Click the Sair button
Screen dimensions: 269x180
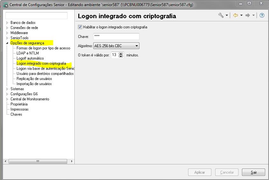pyautogui.click(x=253, y=172)
